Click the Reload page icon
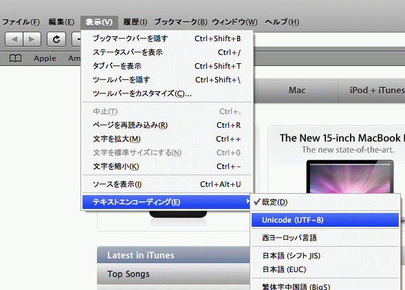Screen dimensions: 405x290 coord(56,39)
